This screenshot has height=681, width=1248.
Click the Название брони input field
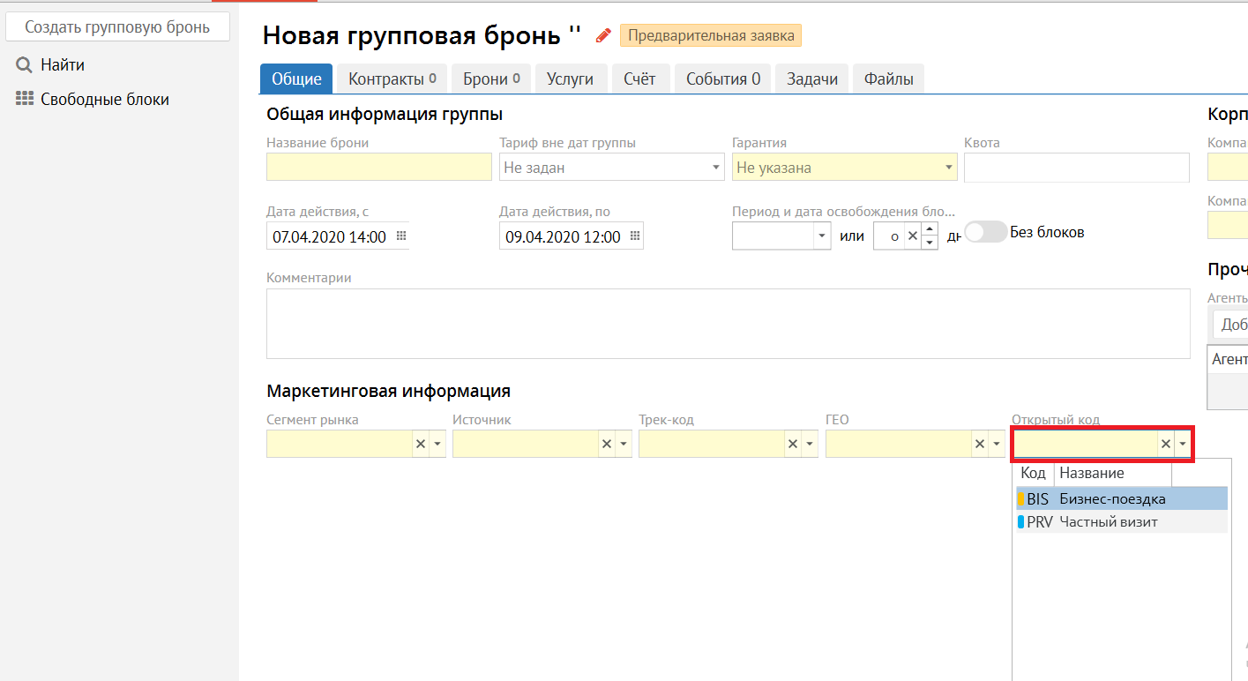click(378, 168)
